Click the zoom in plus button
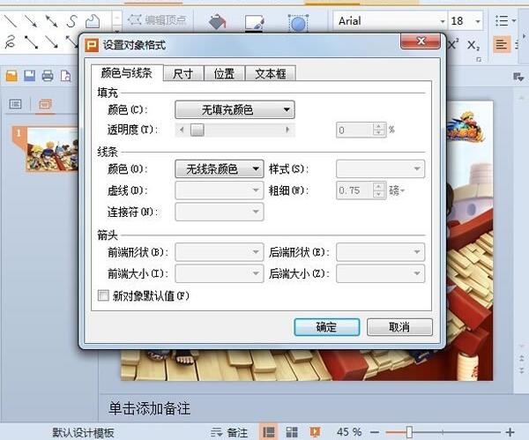Viewport: 529px width, 440px height. 510,432
